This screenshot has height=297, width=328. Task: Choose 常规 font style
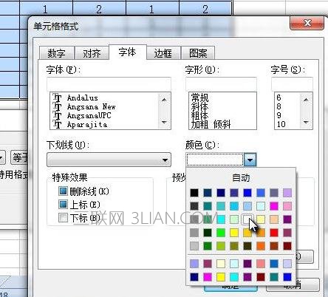[199, 98]
